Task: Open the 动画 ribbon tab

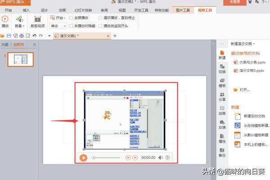Action: [x=63, y=10]
